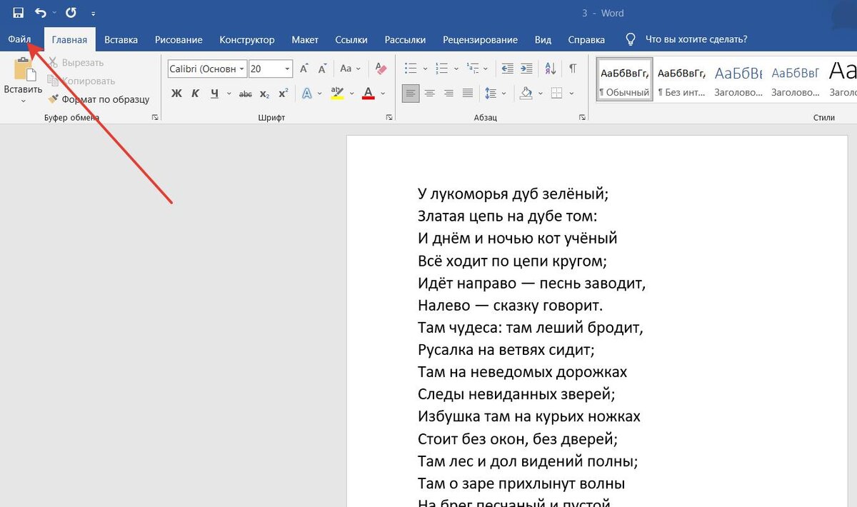Open the Файл tab
Viewport: 857px width, 507px height.
coord(19,40)
